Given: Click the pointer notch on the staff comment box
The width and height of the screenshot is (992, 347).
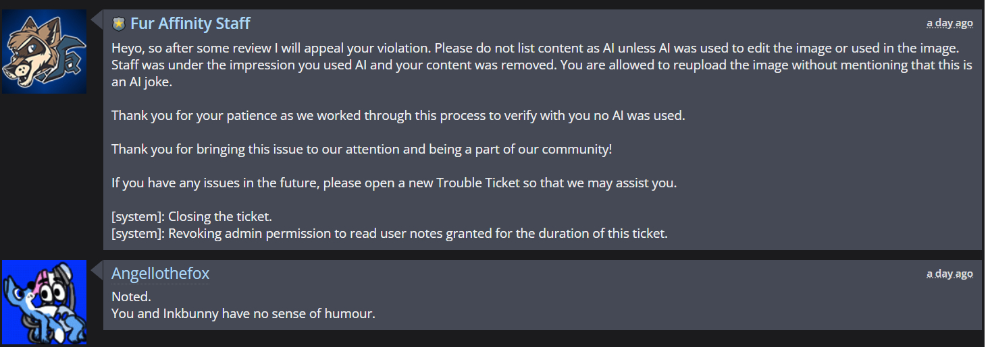Looking at the screenshot, I should [x=99, y=19].
